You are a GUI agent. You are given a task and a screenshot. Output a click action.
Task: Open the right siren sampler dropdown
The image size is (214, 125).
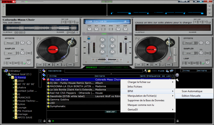pyautogui.click(x=189, y=53)
